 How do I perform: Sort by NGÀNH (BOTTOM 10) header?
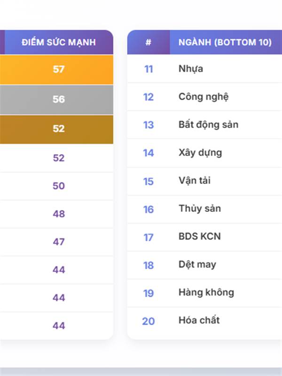[225, 42]
